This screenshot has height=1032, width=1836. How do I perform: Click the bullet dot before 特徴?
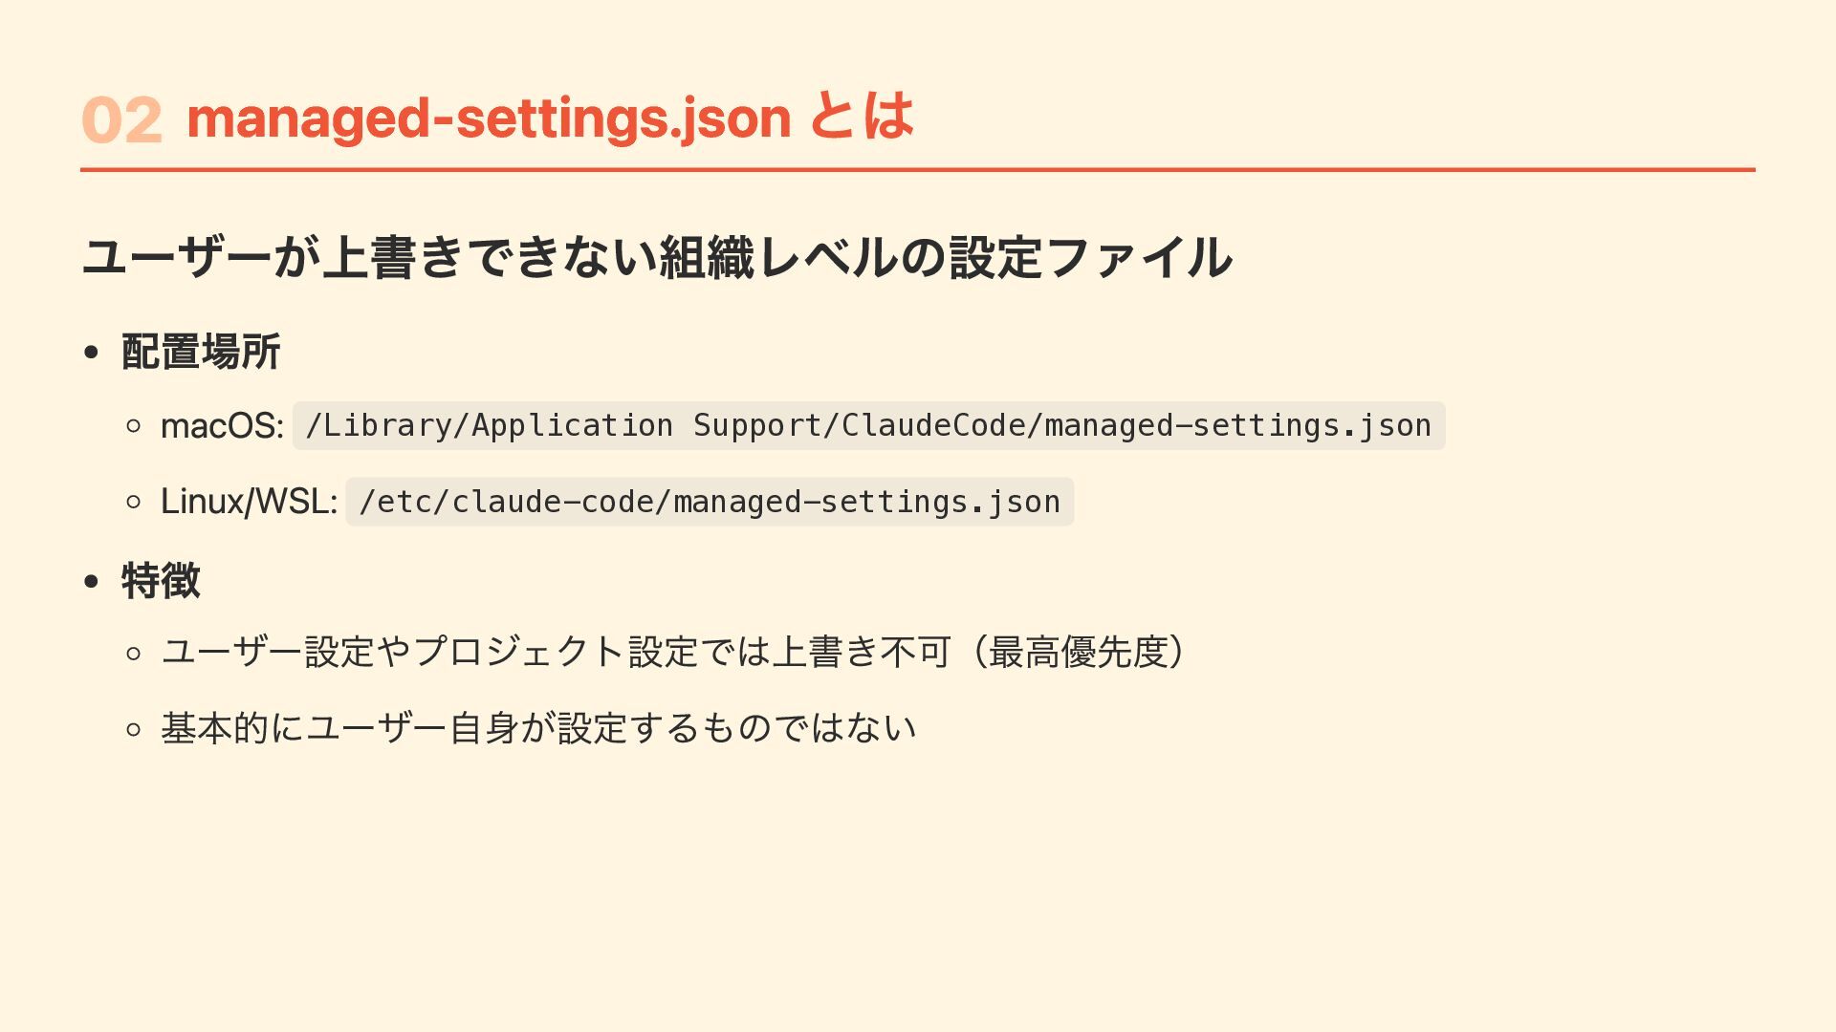[x=92, y=581]
